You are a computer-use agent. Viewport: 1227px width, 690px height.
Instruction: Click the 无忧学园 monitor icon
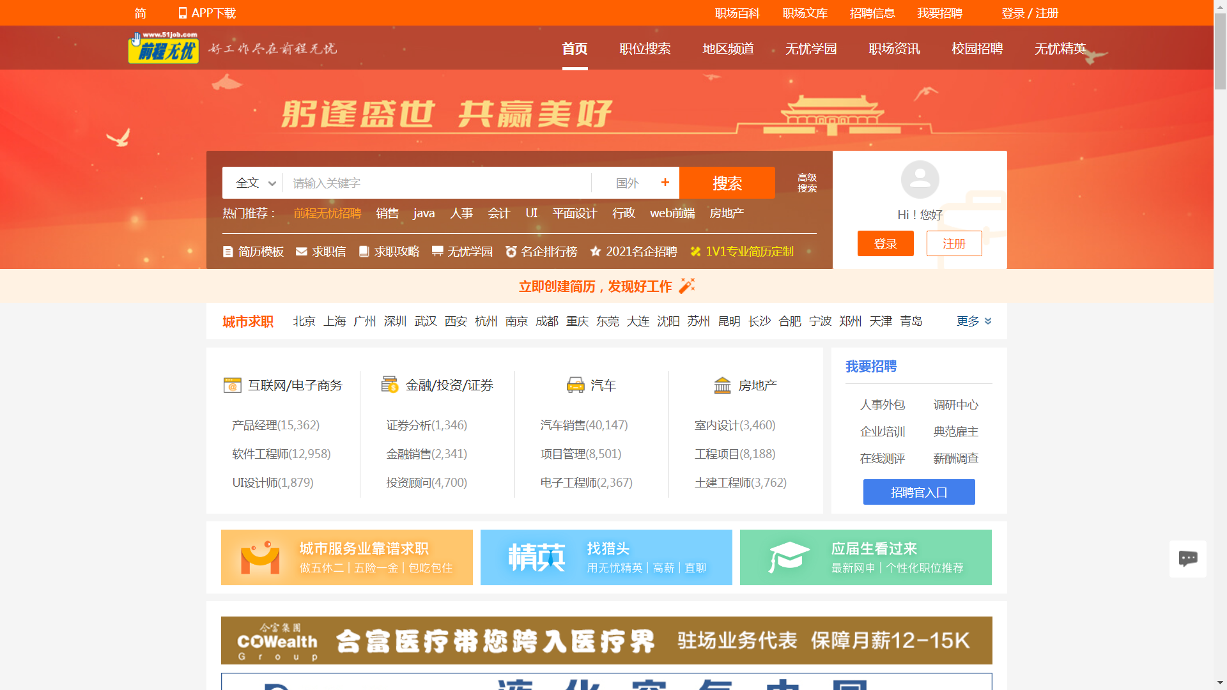[x=437, y=251]
